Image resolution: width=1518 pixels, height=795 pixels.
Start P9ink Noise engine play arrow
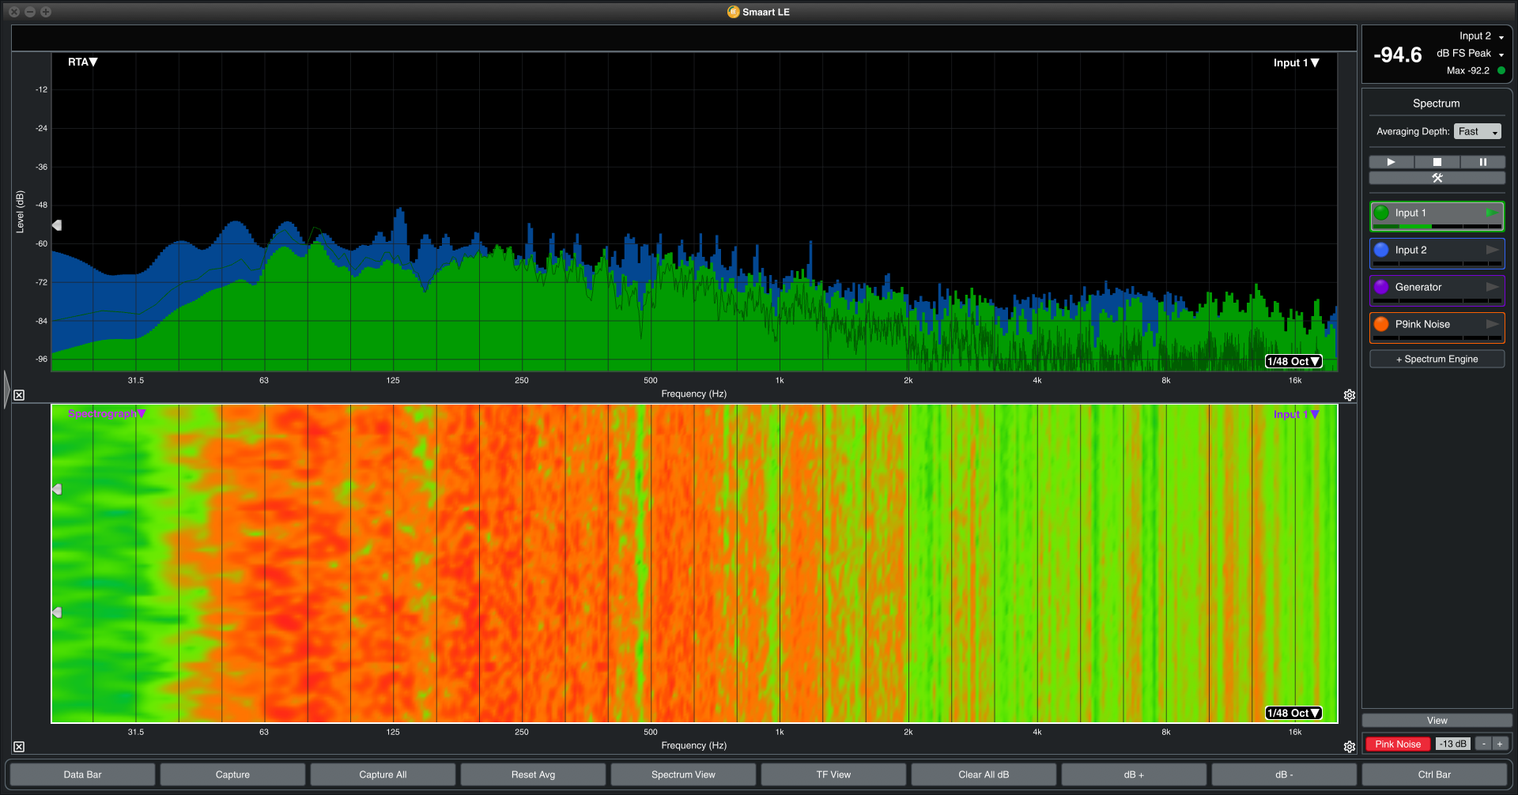(1492, 324)
